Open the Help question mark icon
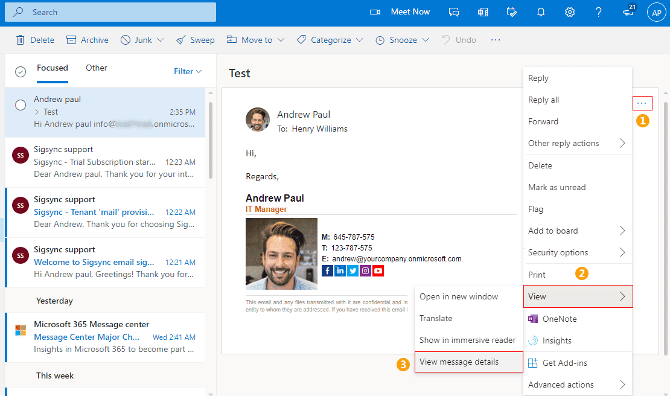The height and width of the screenshot is (396, 670). pos(598,12)
